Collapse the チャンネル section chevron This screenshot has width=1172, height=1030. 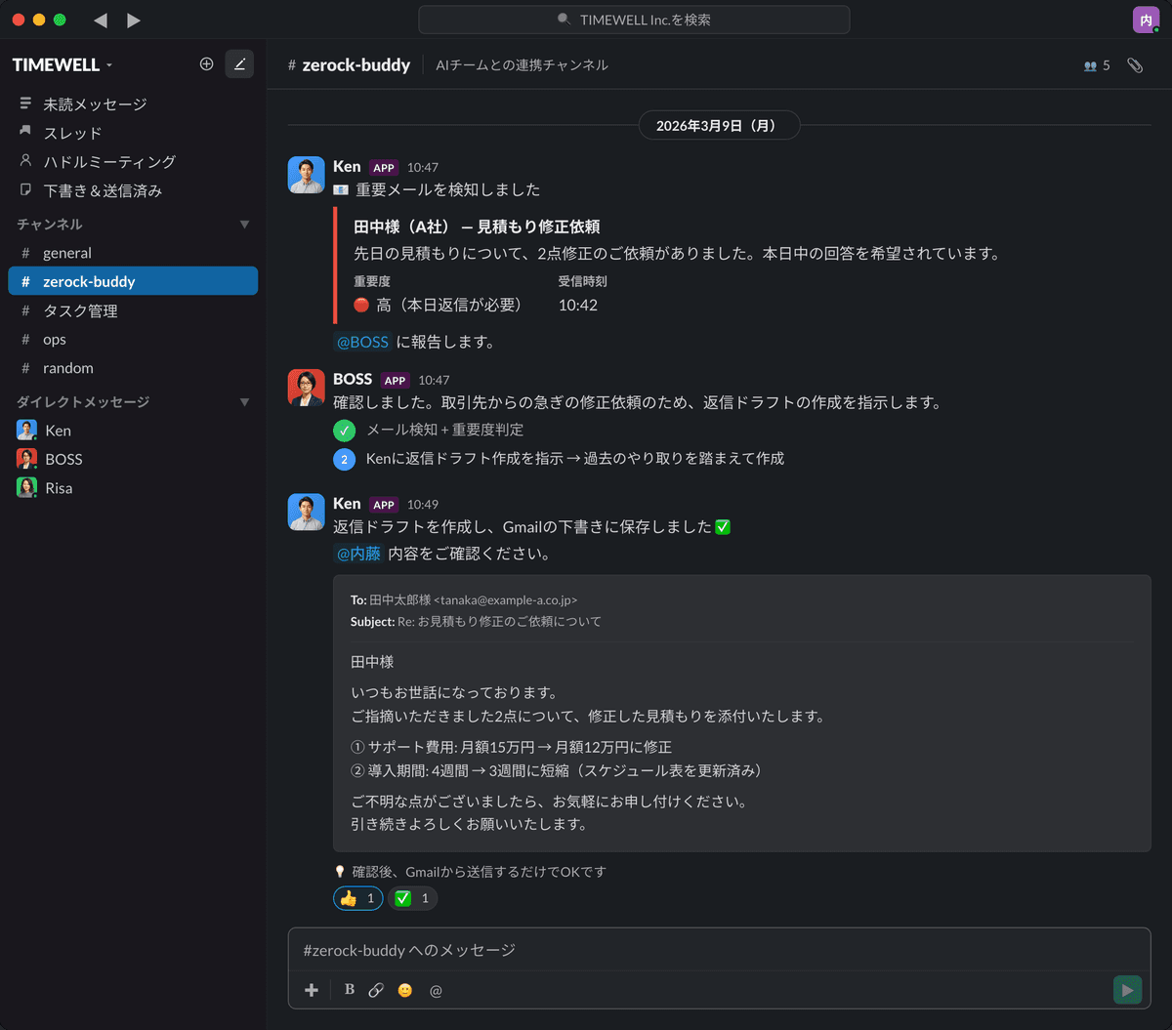coord(245,224)
